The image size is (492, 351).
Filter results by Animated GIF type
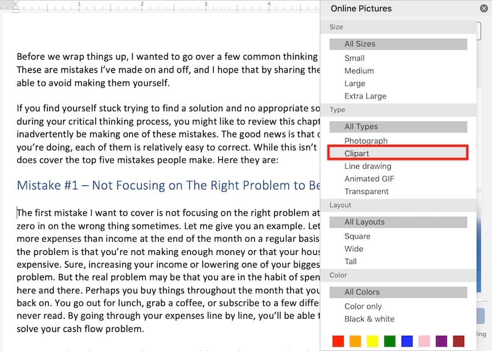(x=369, y=178)
